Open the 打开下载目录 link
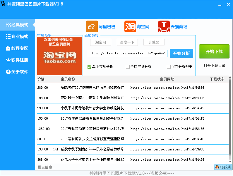The height and width of the screenshot is (176, 233). click(x=215, y=66)
